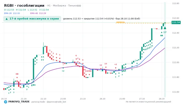Click the high value 'H 112.54'
The image size is (187, 105).
pyautogui.click(x=21, y=10)
